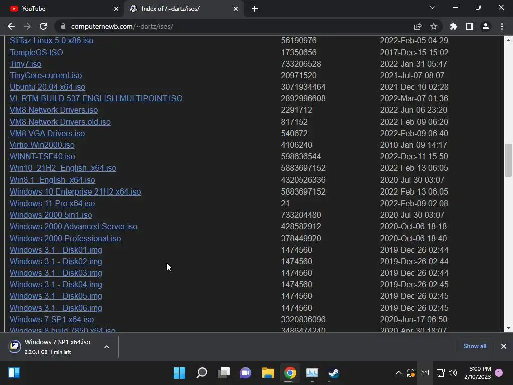This screenshot has width=513, height=385.
Task: Open Steam from the taskbar
Action: (334, 373)
